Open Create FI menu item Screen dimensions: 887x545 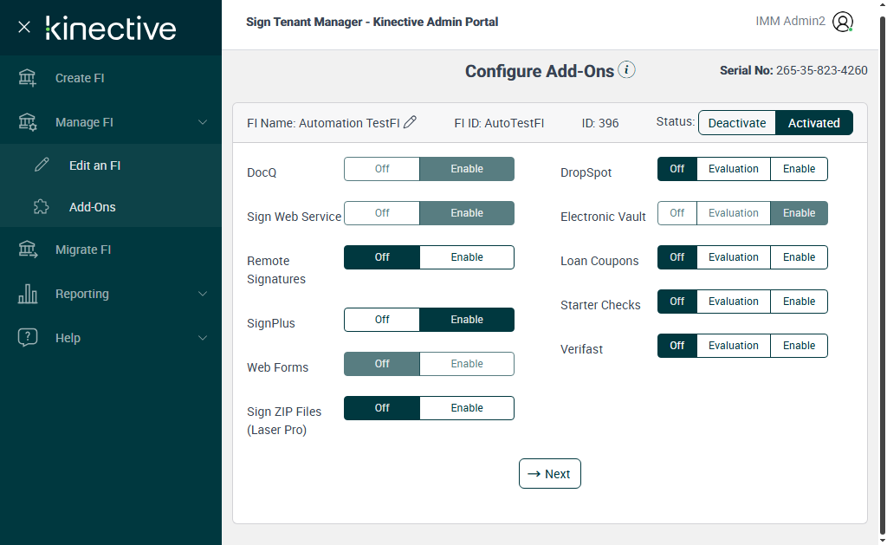coord(111,78)
